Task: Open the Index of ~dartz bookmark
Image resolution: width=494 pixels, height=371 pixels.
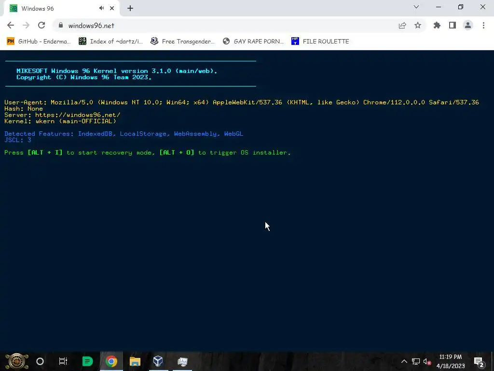Action: (x=111, y=42)
